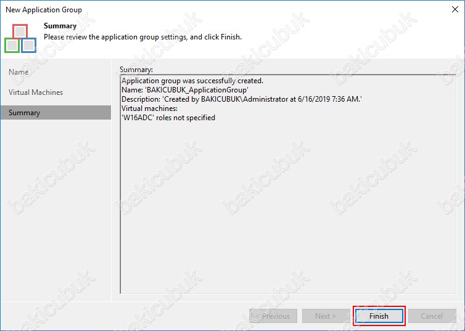The image size is (465, 331).
Task: Click the 'Please review the application group settings' text
Action: [142, 37]
